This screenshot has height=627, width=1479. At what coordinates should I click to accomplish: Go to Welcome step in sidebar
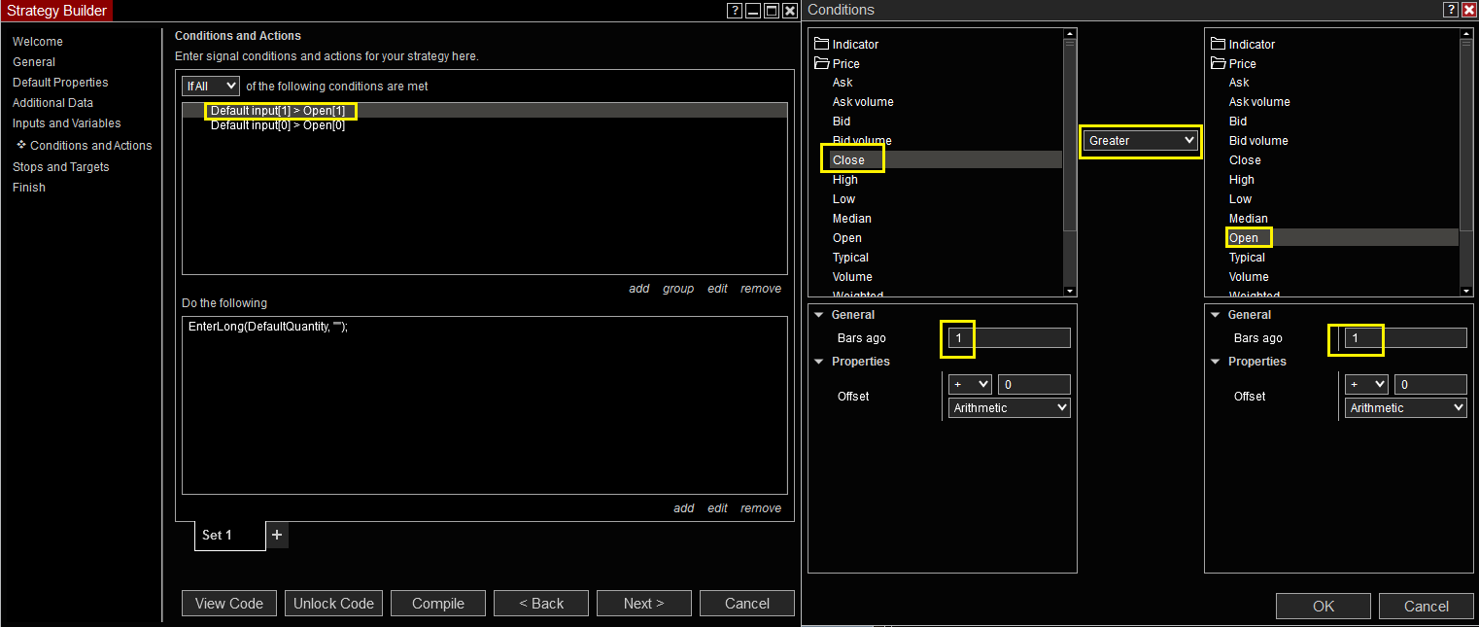pos(38,42)
